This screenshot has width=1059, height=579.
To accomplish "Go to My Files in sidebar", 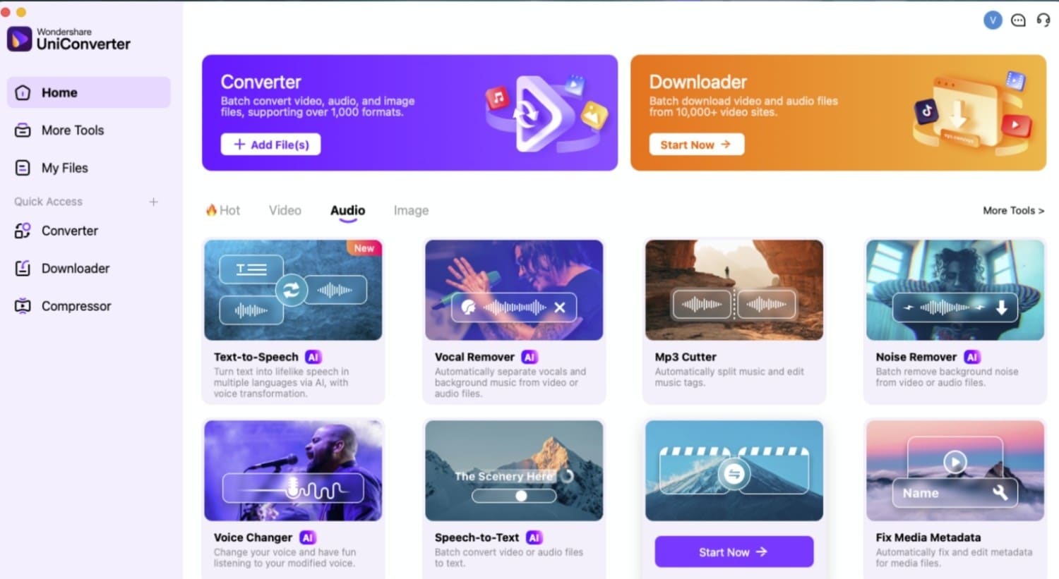I will click(88, 168).
